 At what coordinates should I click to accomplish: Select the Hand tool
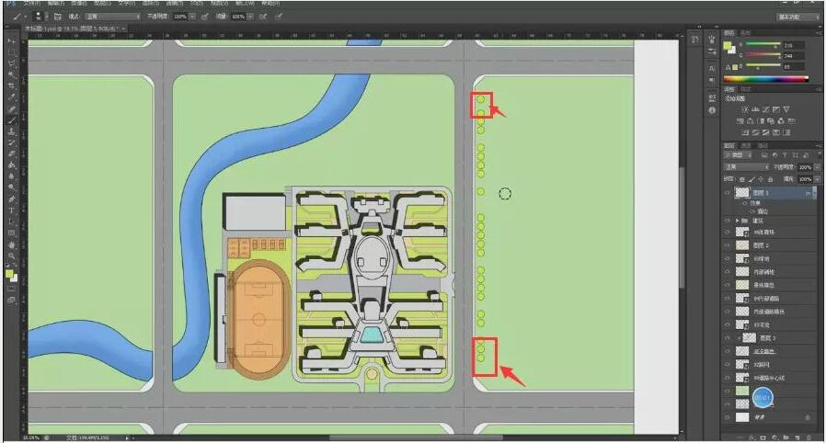pyautogui.click(x=11, y=244)
